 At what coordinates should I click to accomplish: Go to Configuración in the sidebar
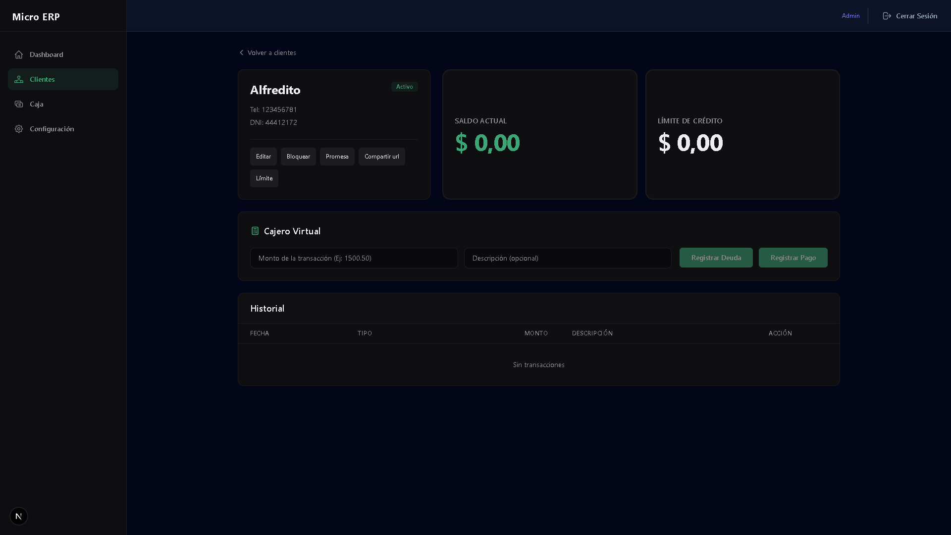pyautogui.click(x=52, y=129)
